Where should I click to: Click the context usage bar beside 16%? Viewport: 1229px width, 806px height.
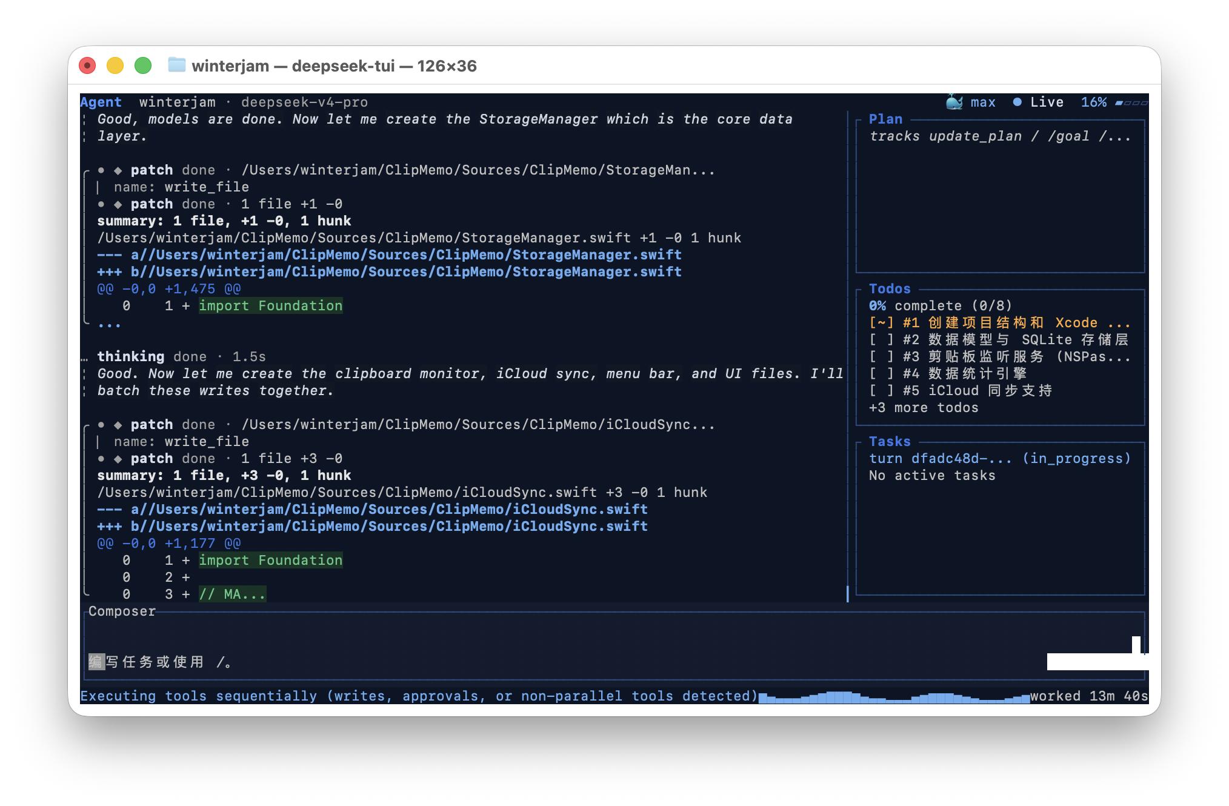pyautogui.click(x=1131, y=102)
